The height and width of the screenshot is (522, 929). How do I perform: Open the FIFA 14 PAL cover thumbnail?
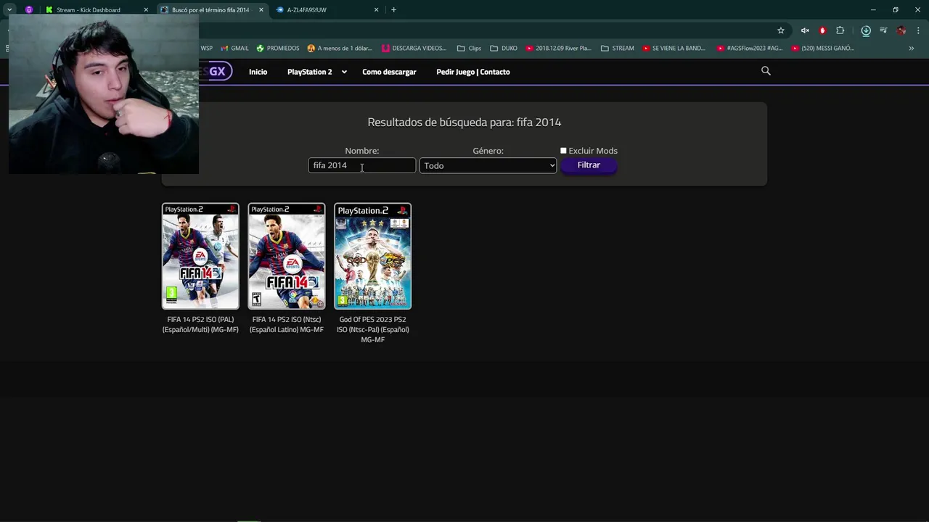tap(200, 256)
